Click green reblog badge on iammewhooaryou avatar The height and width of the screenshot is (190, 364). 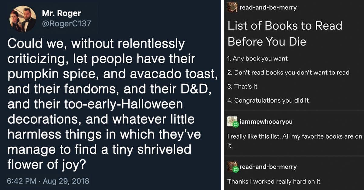point(235,124)
